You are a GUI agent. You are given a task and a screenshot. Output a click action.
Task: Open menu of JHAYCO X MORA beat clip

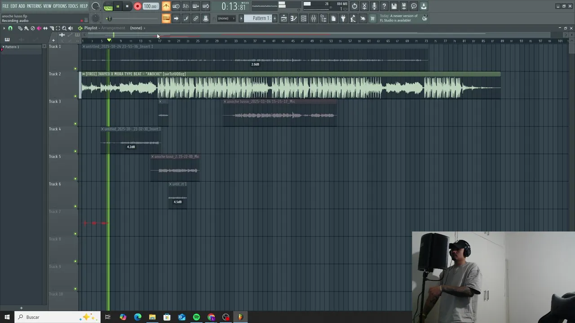click(x=84, y=74)
